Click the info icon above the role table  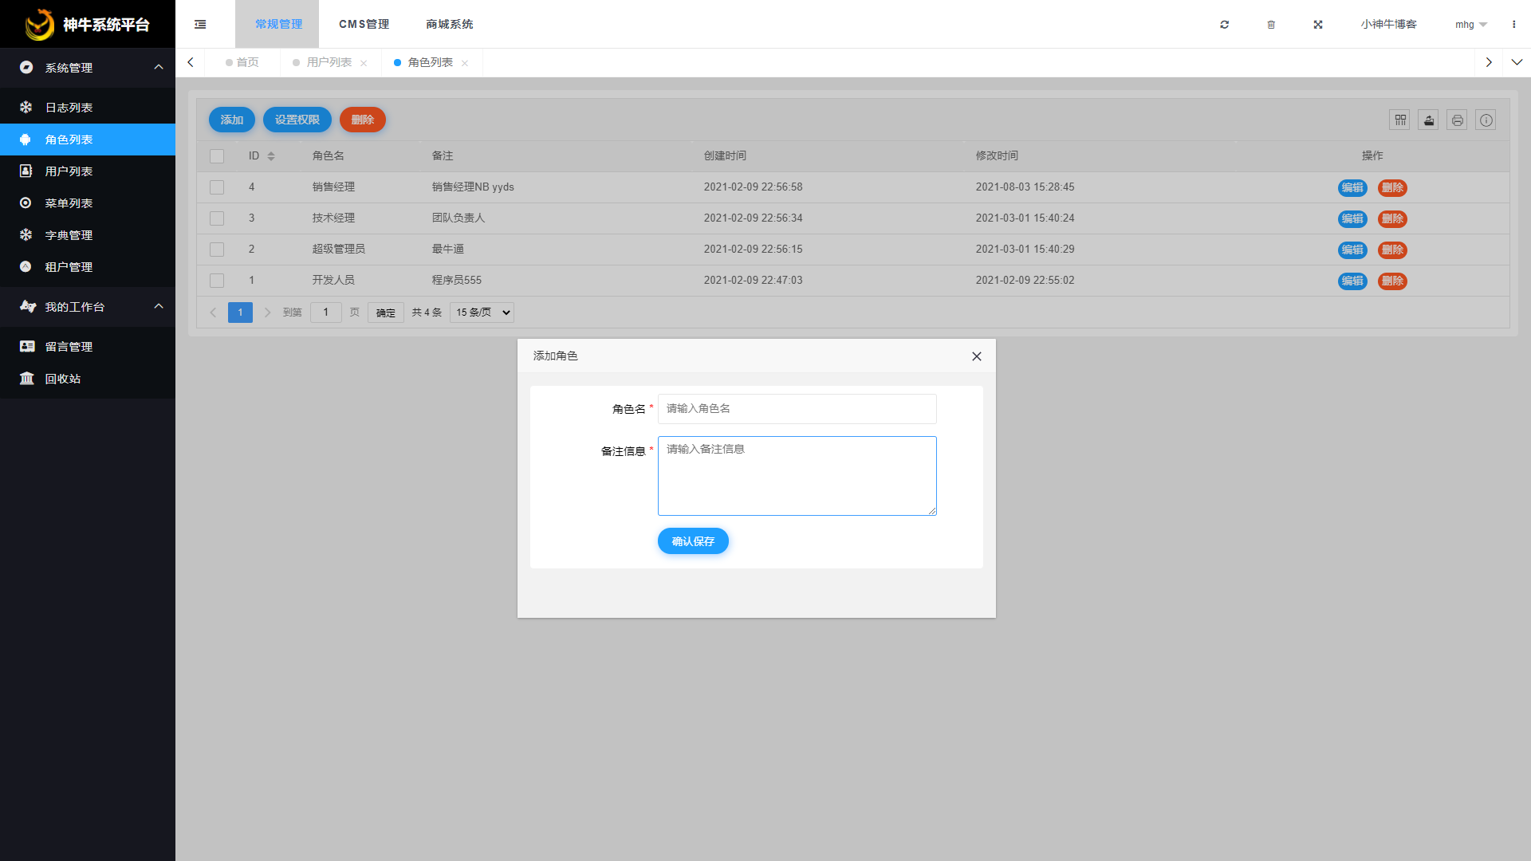click(x=1486, y=120)
